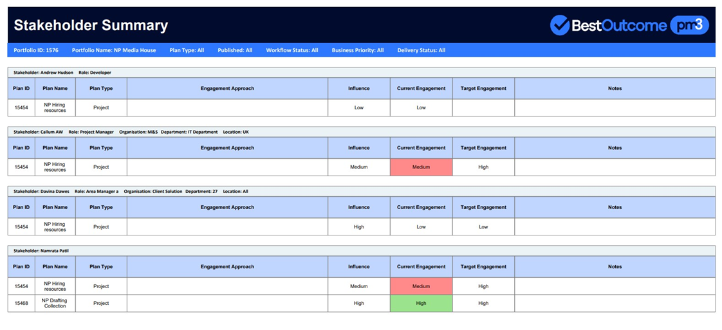Click the Published: All filter
Screen dimensions: 722x330
click(x=235, y=50)
